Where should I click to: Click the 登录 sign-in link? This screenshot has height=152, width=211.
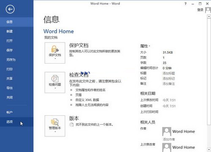pos(200,10)
